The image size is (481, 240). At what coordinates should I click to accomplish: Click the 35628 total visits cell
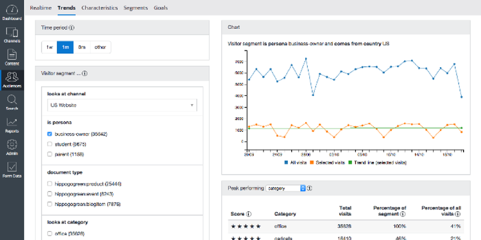click(x=345, y=227)
